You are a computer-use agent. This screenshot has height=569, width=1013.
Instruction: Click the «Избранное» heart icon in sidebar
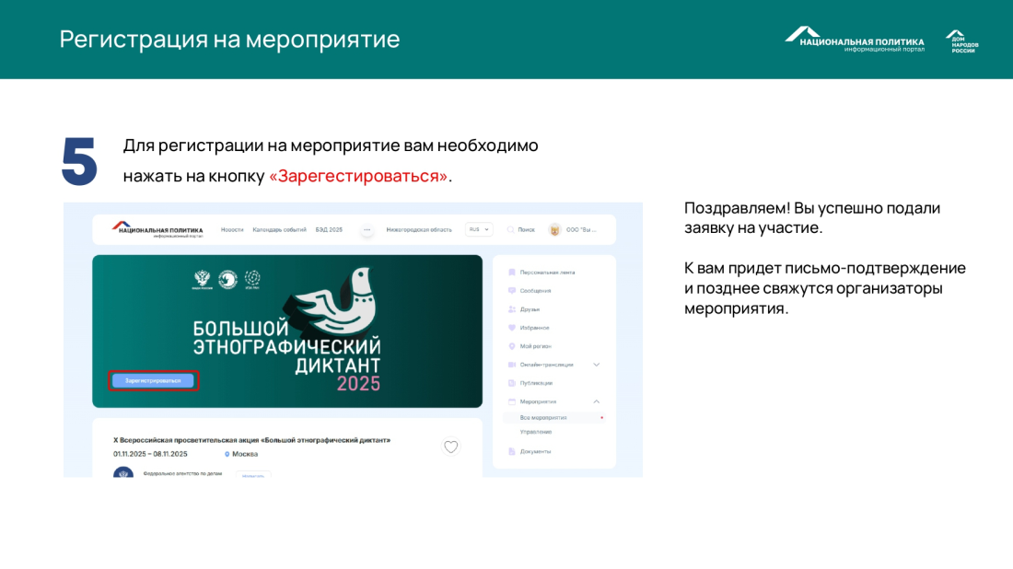click(512, 327)
